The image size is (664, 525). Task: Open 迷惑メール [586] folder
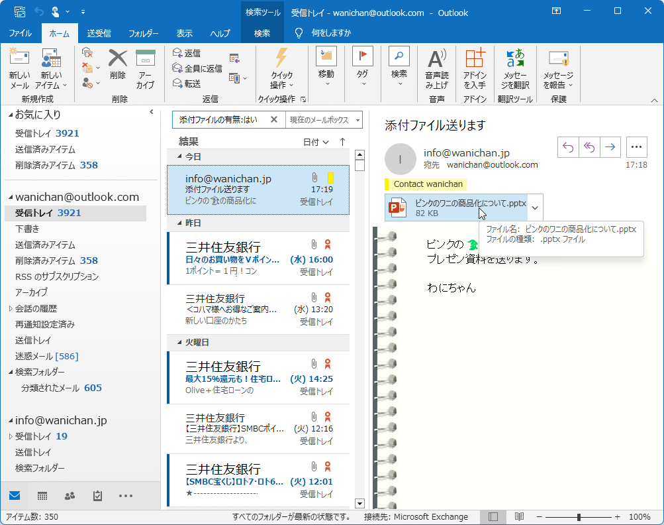(x=47, y=356)
